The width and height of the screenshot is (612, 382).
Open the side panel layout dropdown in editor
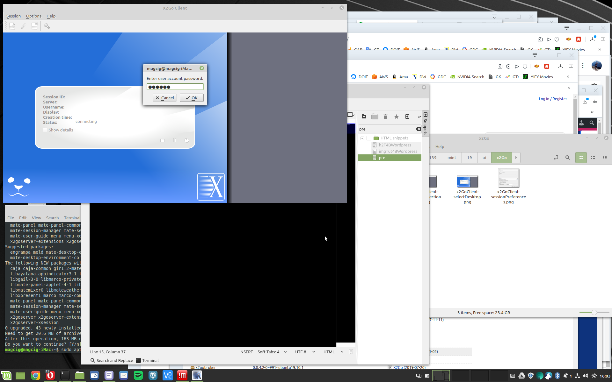pos(351,115)
